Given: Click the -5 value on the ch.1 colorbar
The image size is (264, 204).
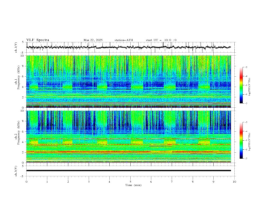Looking at the screenshot, I should (x=246, y=85).
